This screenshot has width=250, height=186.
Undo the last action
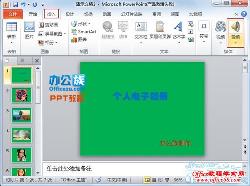[23, 4]
